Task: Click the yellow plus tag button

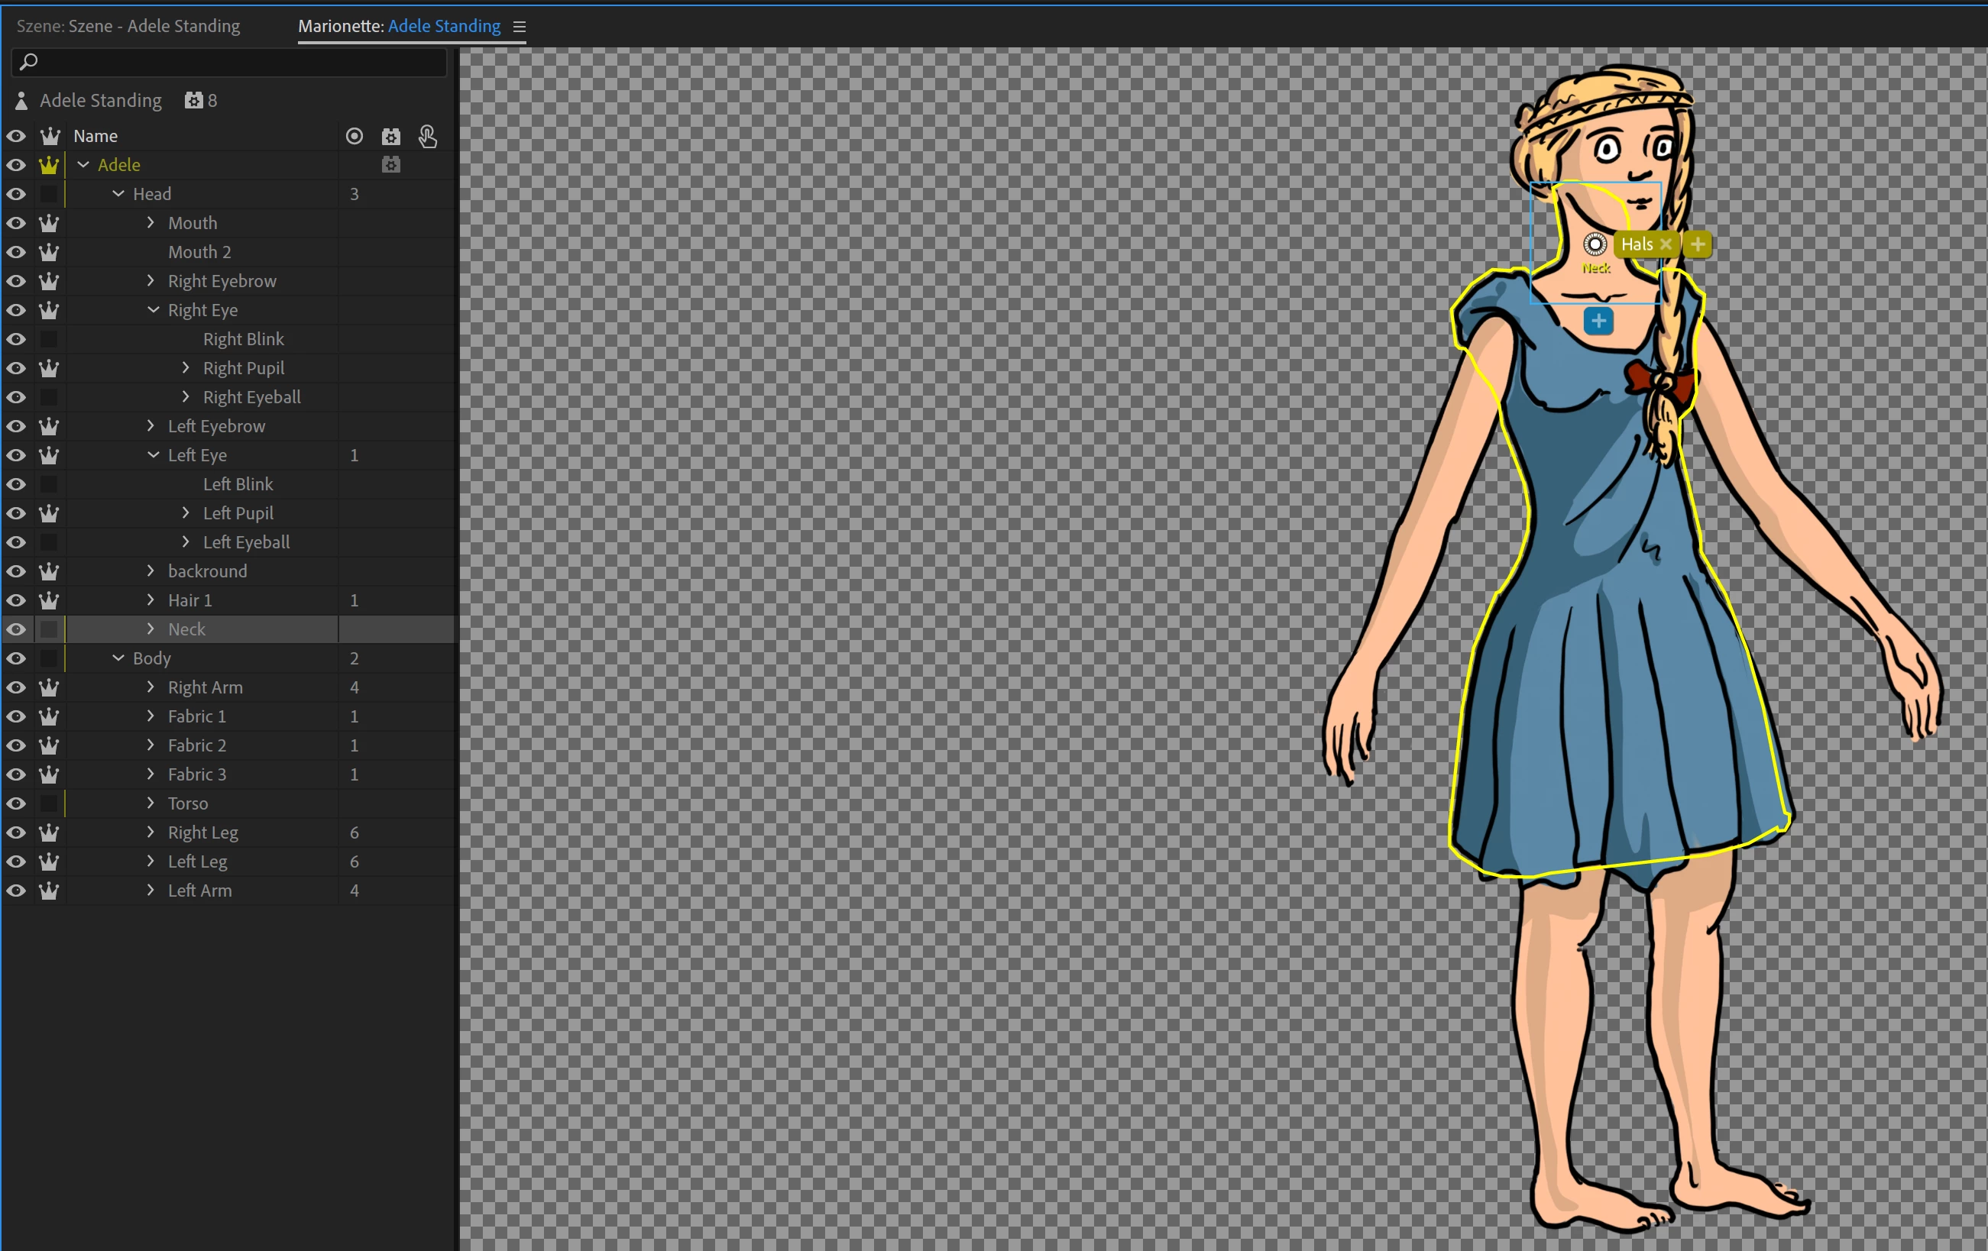Action: (1698, 244)
